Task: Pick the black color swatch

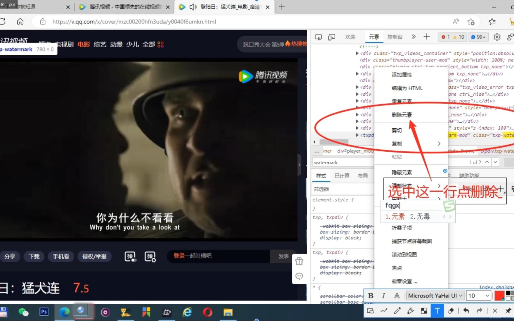Action: [x=508, y=293]
